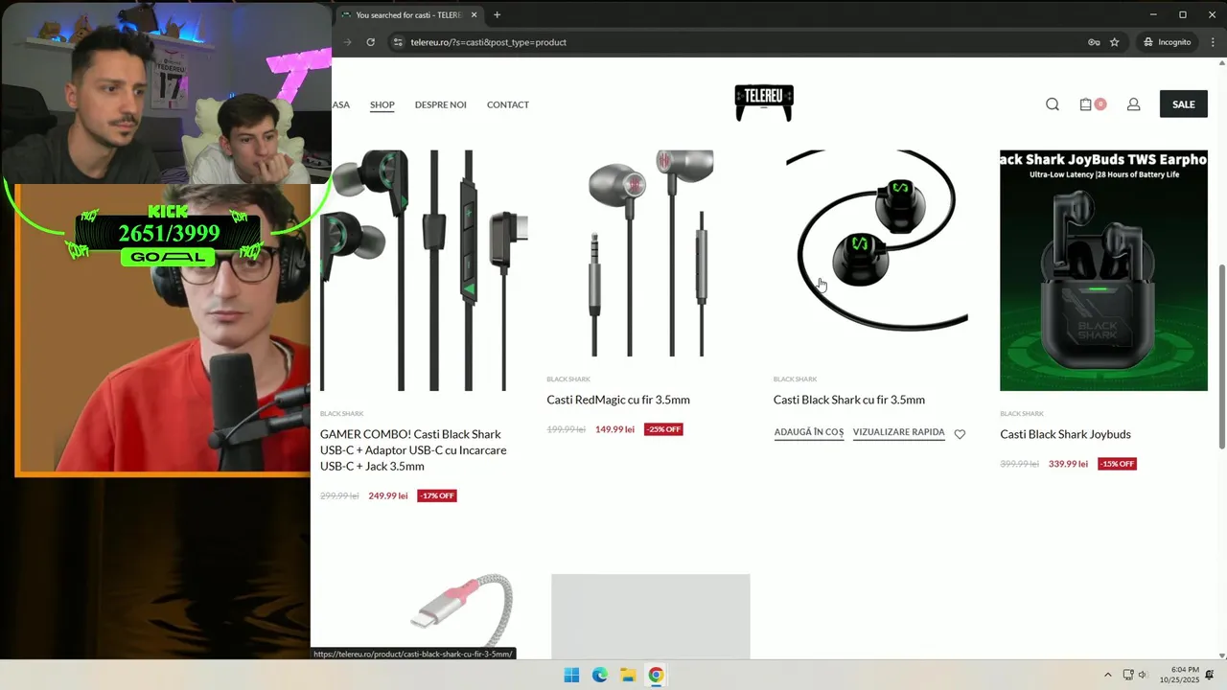Click the SALE button
The width and height of the screenshot is (1227, 690).
[x=1184, y=104]
